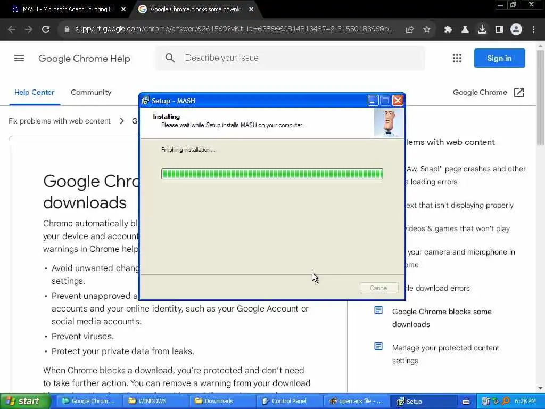Open Chrome downloads tray icon
Viewport: 545px width, 409px height.
pyautogui.click(x=482, y=30)
